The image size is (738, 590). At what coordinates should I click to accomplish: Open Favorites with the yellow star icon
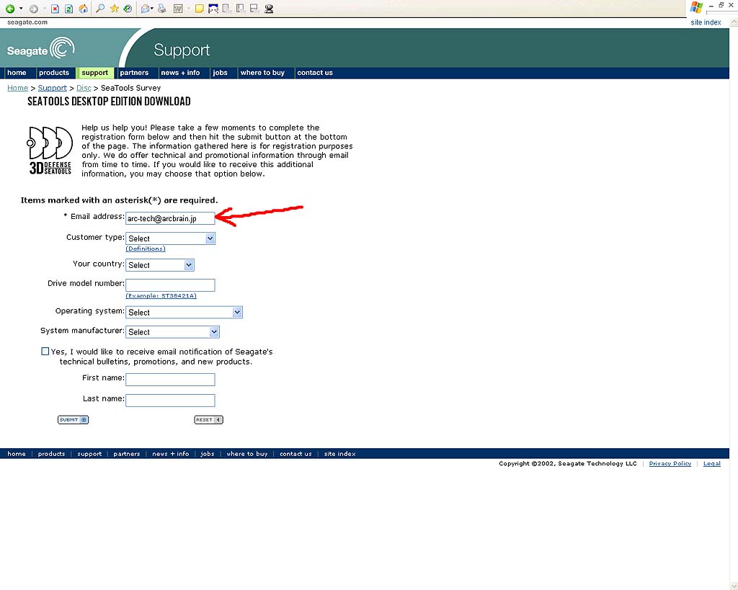114,9
